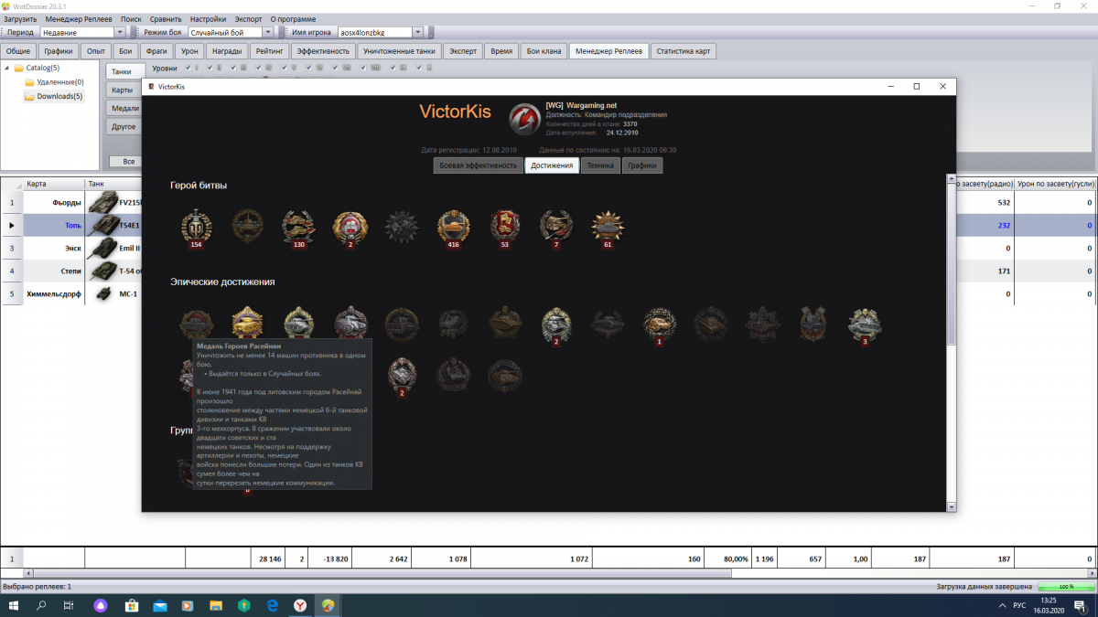Click the medal with count 154

coord(196,227)
